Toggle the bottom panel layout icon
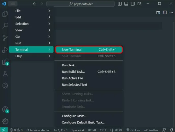 126,4
